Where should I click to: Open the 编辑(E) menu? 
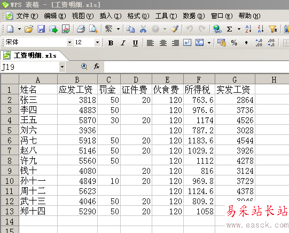[55, 16]
